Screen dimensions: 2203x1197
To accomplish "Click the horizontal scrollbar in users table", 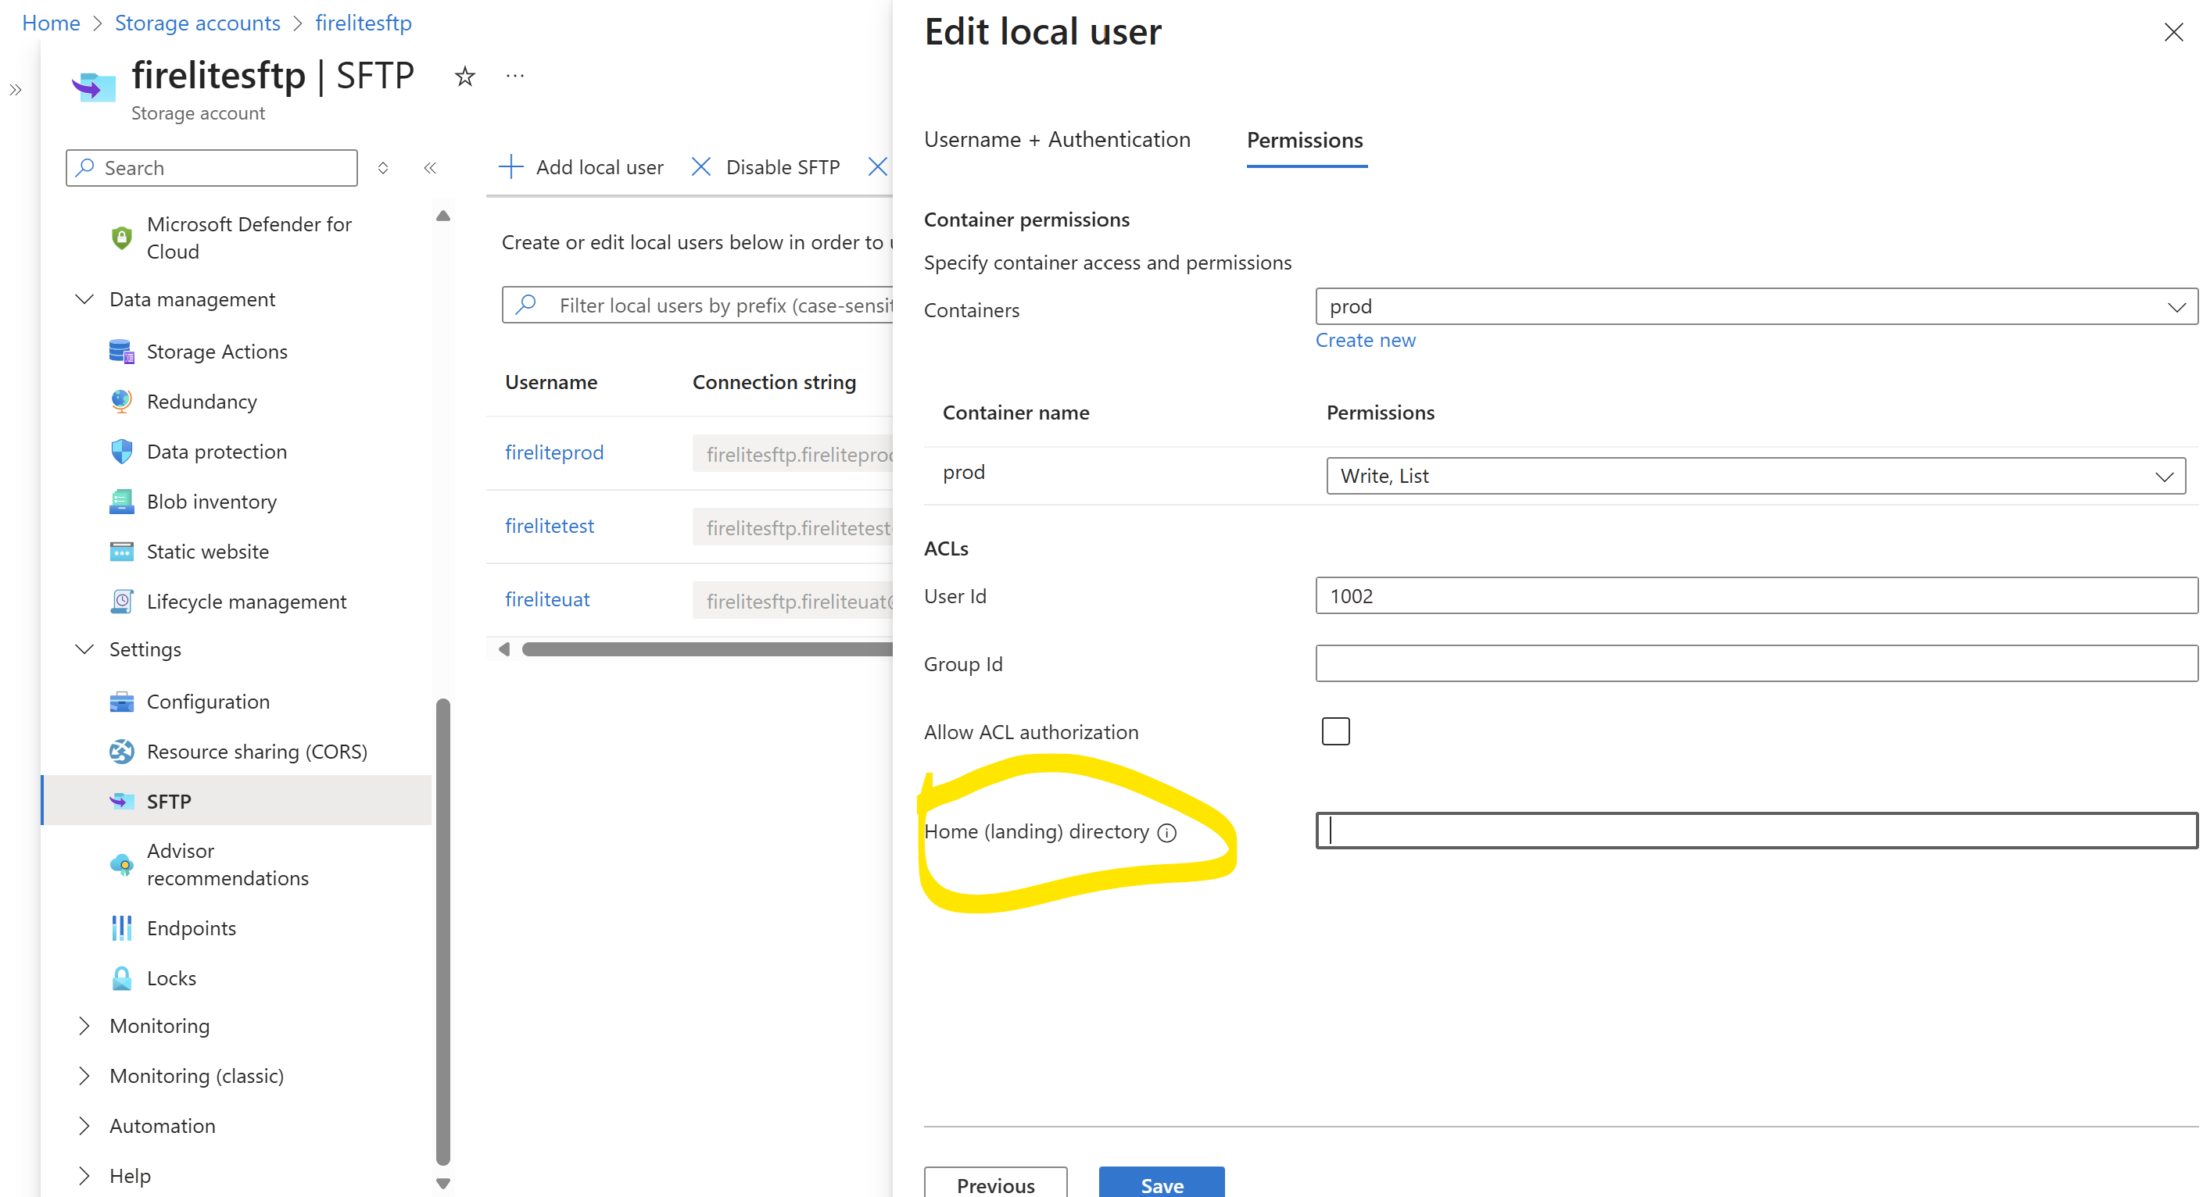I will point(707,650).
